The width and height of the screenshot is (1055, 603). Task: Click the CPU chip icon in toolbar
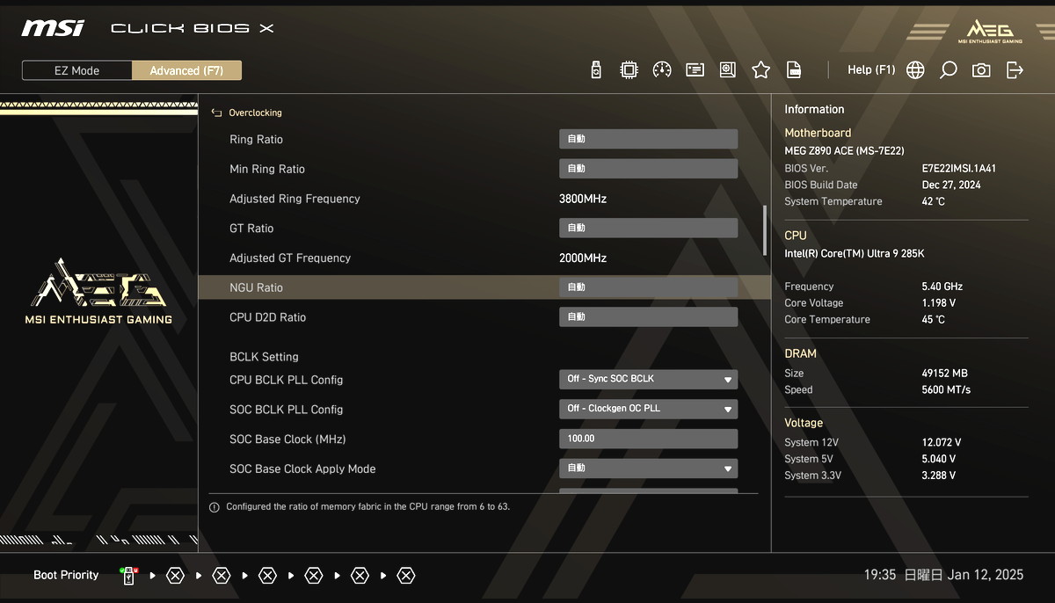[x=629, y=70]
